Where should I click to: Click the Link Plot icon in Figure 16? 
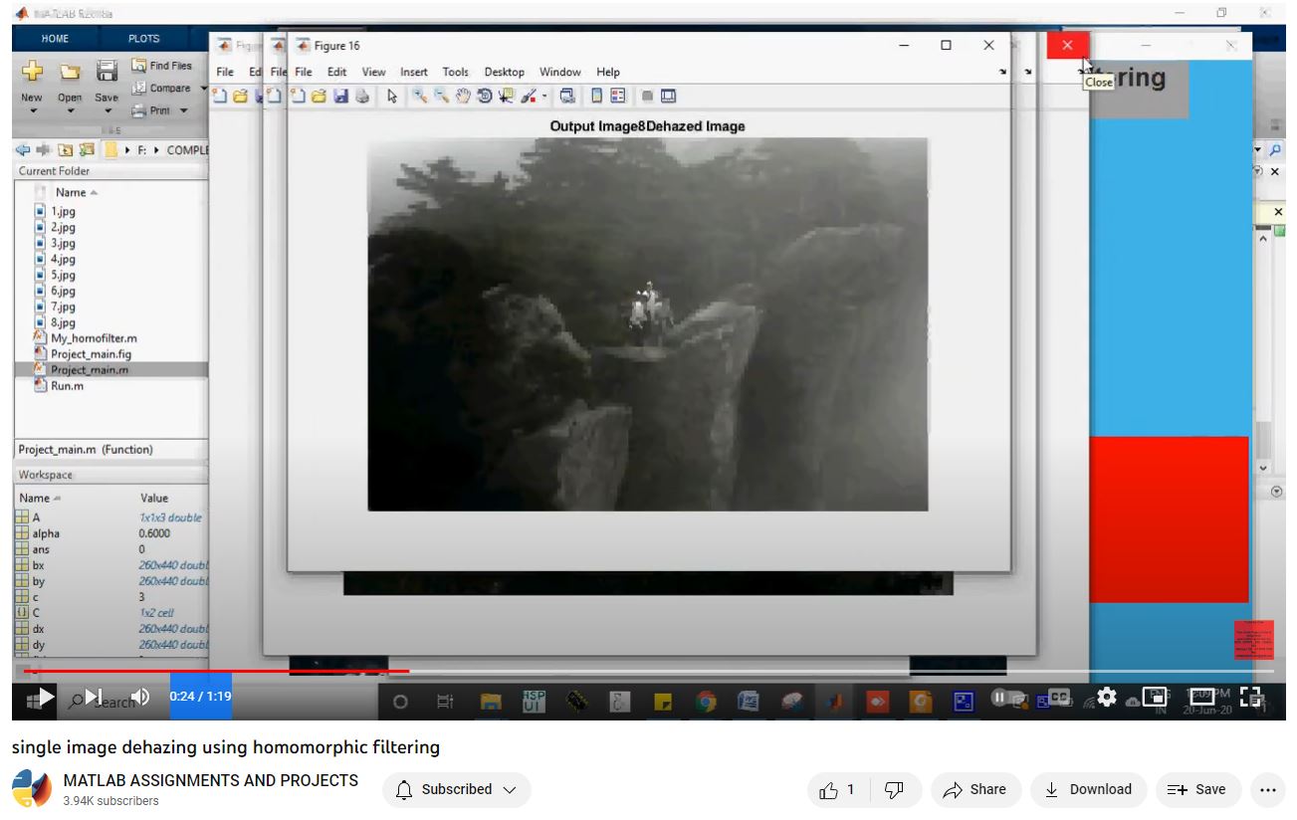point(566,96)
